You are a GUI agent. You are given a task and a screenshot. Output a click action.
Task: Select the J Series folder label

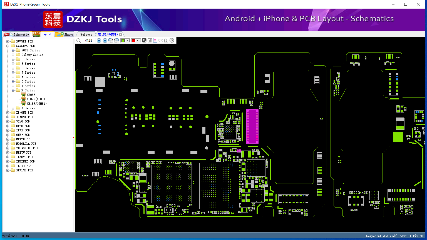pos(28,72)
